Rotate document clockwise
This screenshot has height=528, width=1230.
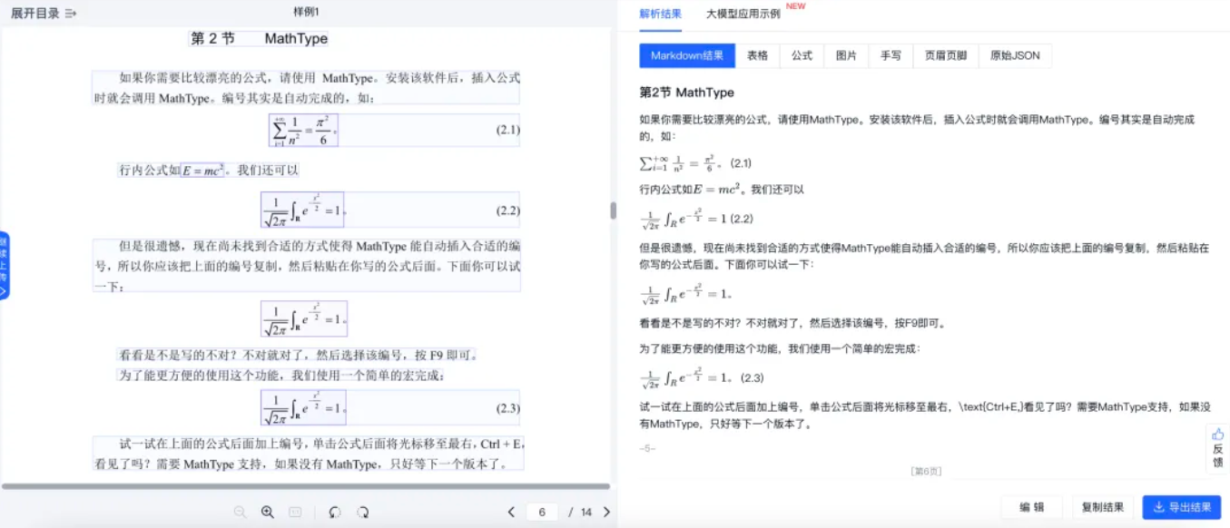pyautogui.click(x=363, y=512)
